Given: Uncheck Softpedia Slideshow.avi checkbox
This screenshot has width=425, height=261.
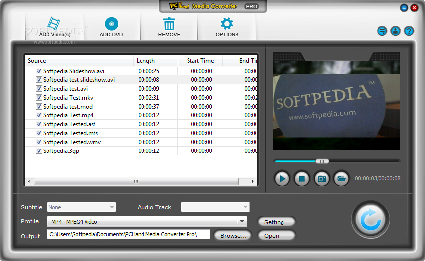Looking at the screenshot, I should [39, 71].
